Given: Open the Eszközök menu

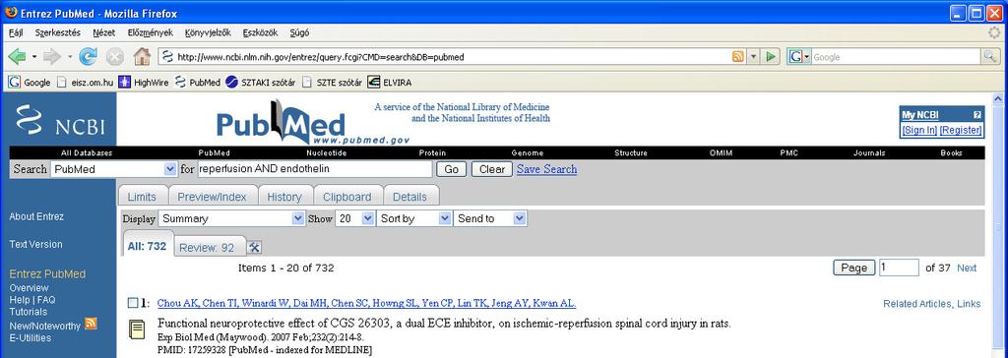Looking at the screenshot, I should 260,32.
